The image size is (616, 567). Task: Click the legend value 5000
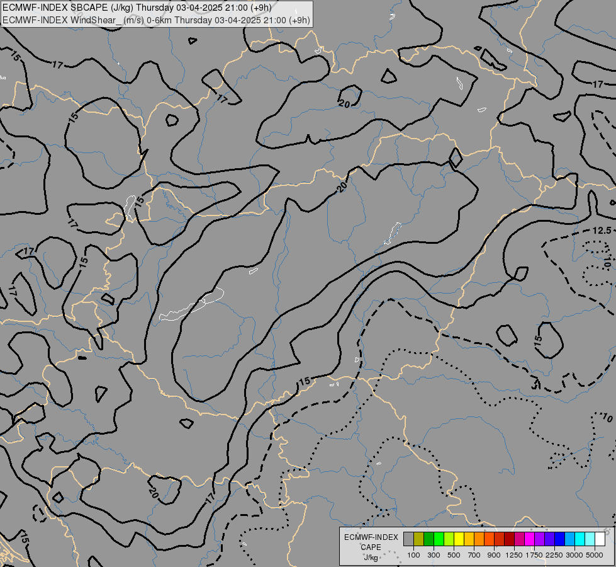pos(595,555)
